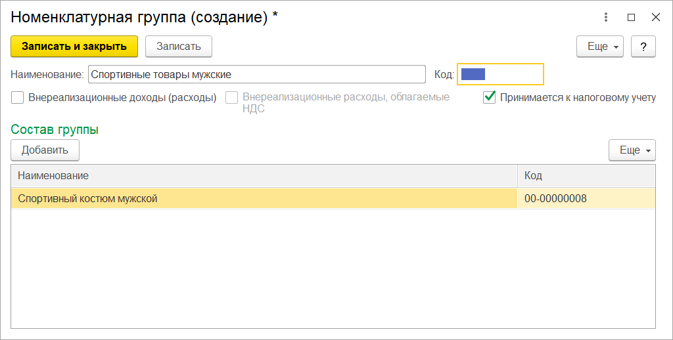Maximize the dialog window
Image resolution: width=673 pixels, height=340 pixels.
[631, 18]
